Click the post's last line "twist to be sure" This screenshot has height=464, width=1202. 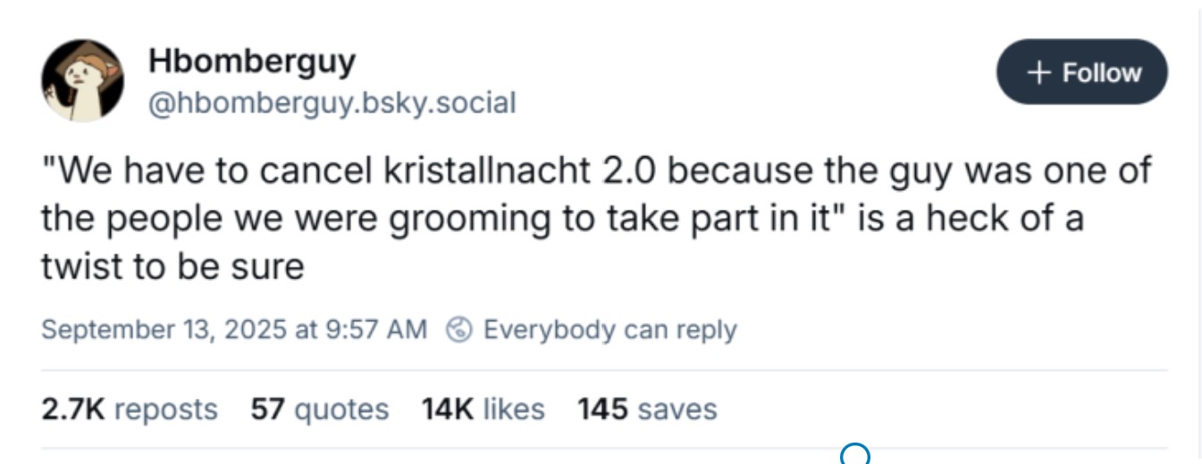[172, 268]
